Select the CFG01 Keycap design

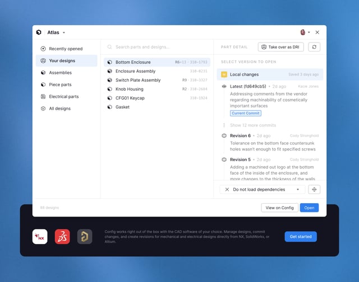point(157,98)
